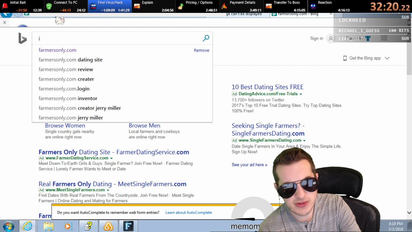Click the Pricing / Options money icon
Image resolution: width=412 pixels, height=232 pixels.
[x=181, y=6]
